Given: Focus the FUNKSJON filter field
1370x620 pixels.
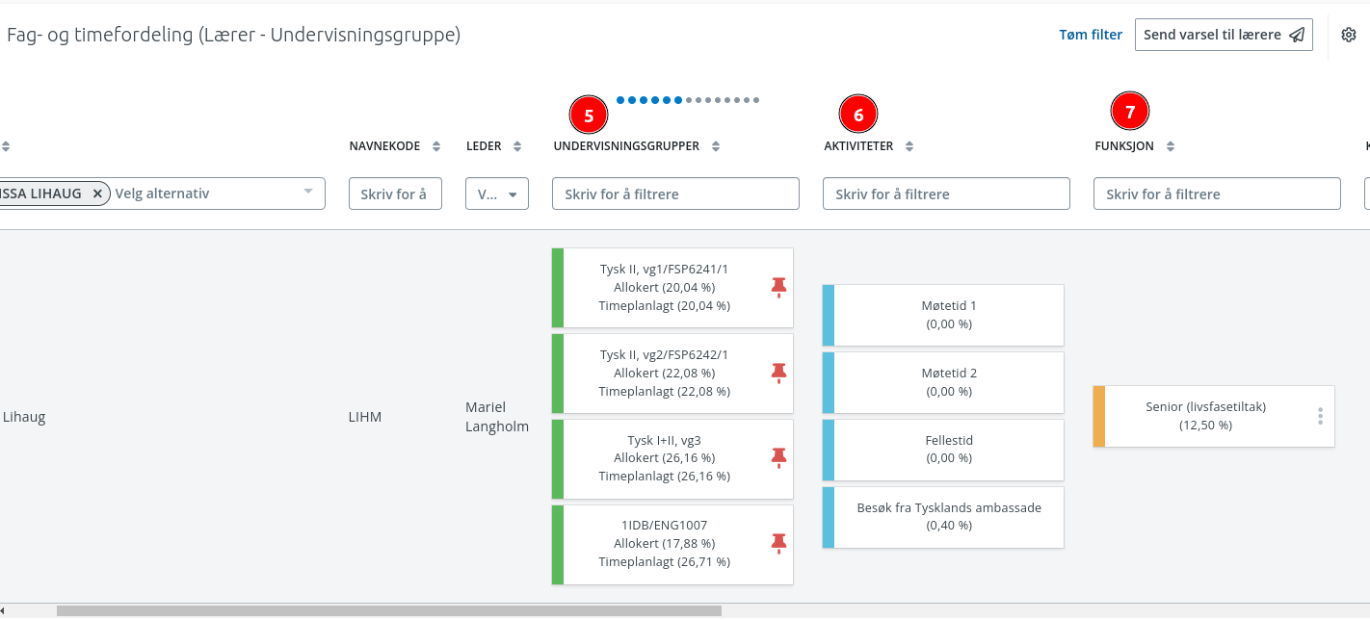Looking at the screenshot, I should [1217, 194].
